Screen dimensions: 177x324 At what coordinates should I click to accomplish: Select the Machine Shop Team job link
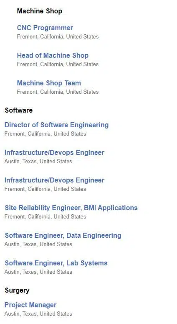pos(49,83)
